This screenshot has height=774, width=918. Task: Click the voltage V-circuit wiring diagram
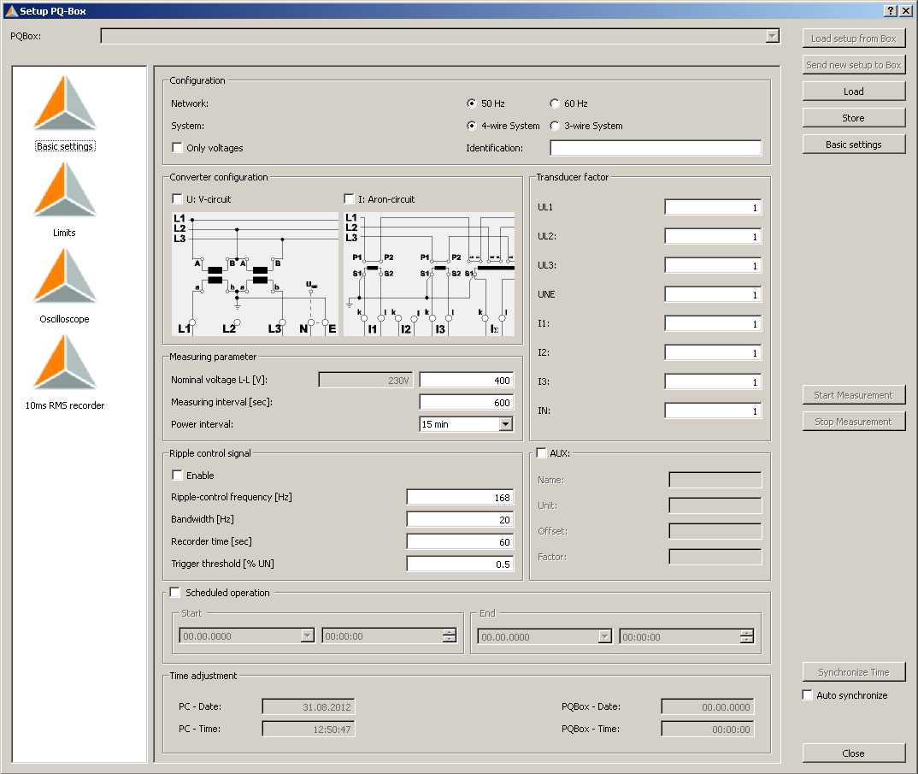coord(255,274)
